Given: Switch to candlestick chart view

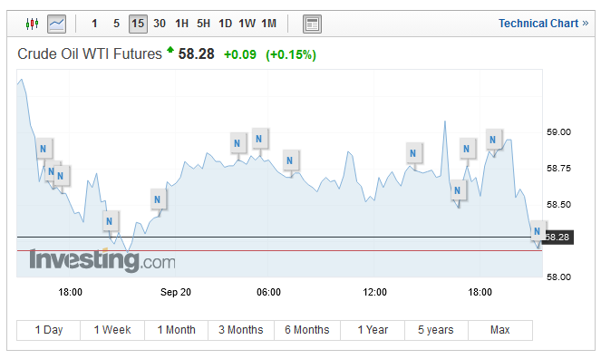Looking at the screenshot, I should click(x=33, y=24).
